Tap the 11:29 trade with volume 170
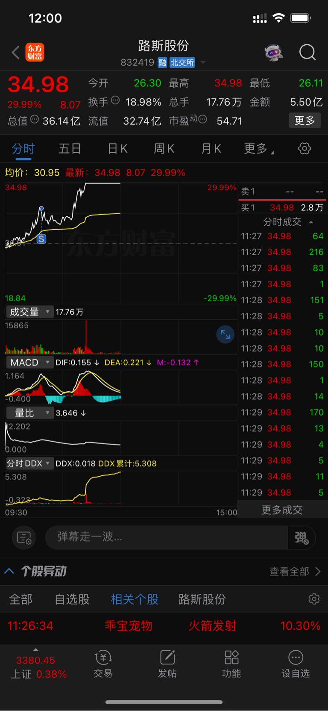 [x=282, y=413]
